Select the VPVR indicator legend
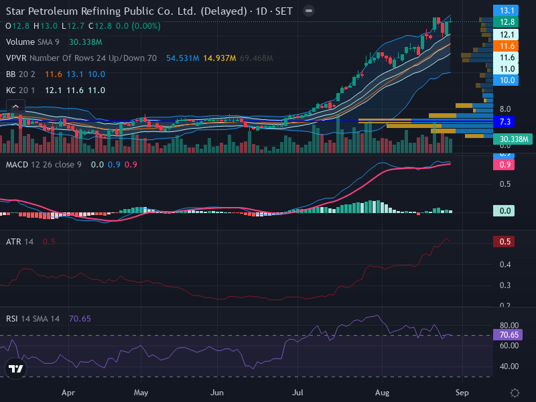Image resolution: width=536 pixels, height=402 pixels. tap(81, 58)
